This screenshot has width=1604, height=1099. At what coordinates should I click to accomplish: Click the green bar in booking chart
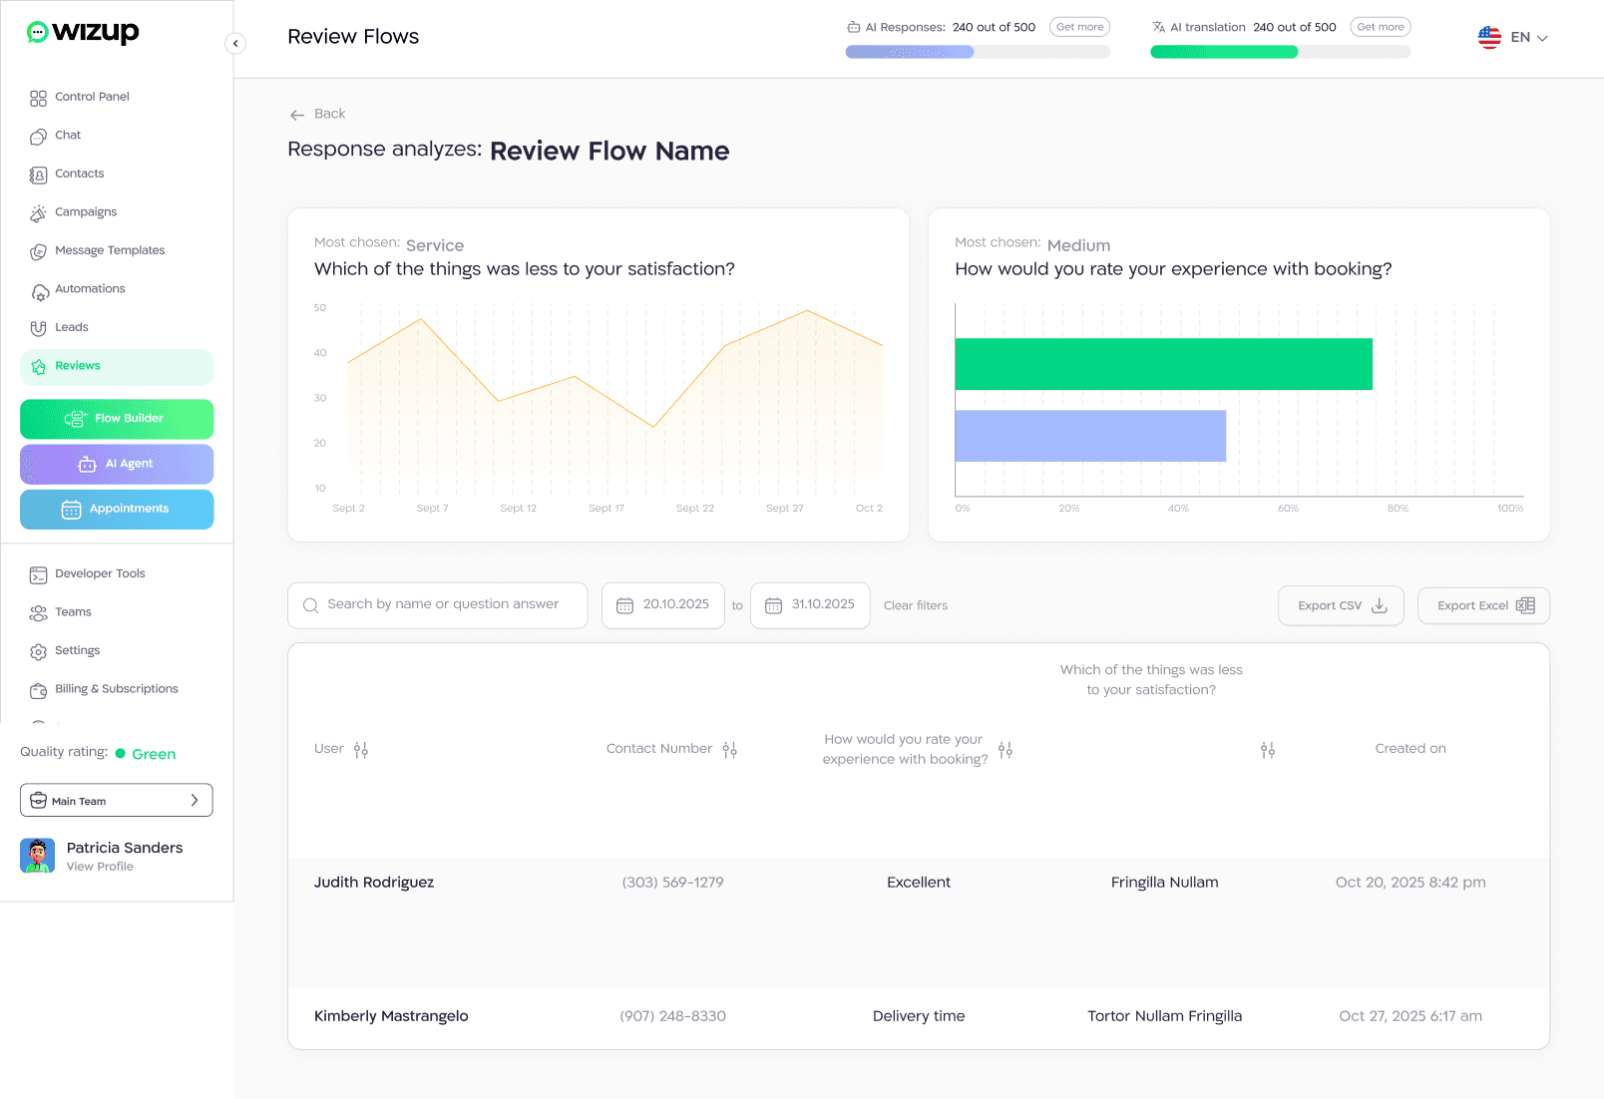pyautogui.click(x=1163, y=364)
